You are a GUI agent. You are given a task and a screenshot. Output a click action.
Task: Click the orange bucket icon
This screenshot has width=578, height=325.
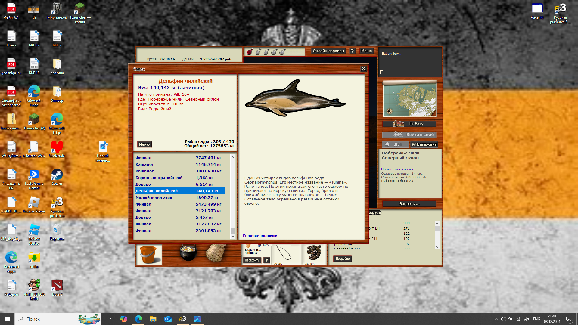149,255
